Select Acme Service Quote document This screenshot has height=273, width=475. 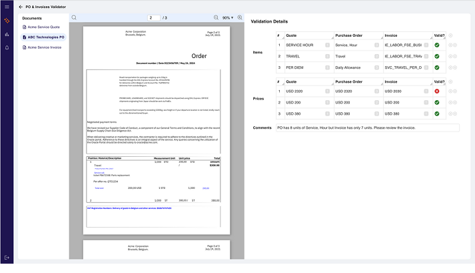point(43,27)
